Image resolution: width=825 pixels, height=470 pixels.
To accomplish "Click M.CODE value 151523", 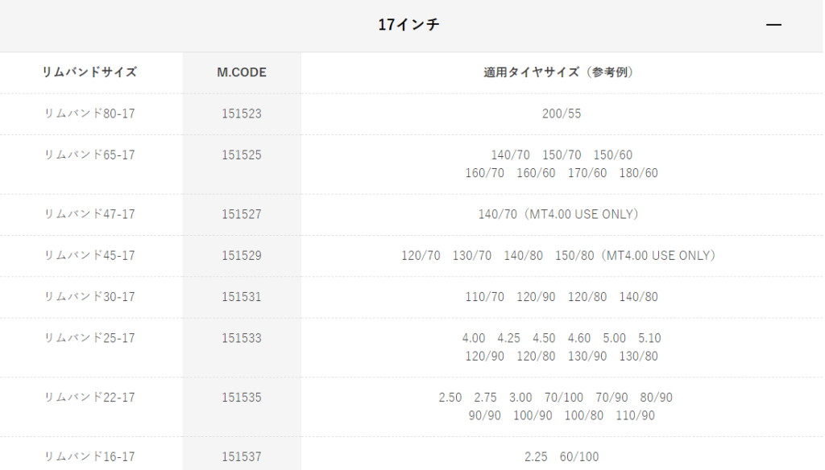I will pos(242,113).
